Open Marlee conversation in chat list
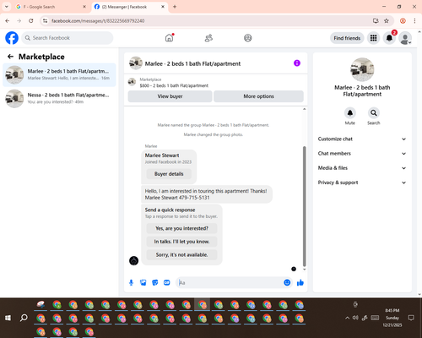The image size is (422, 338). (x=59, y=74)
